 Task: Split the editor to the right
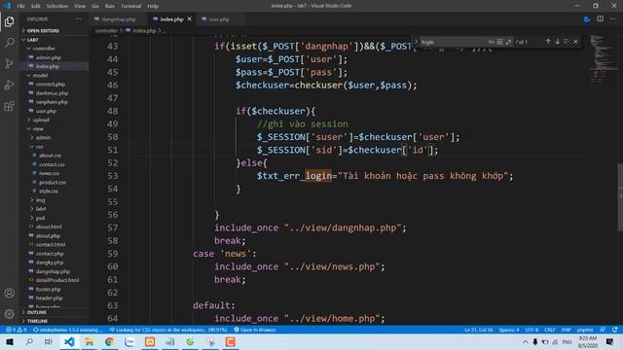(x=600, y=19)
